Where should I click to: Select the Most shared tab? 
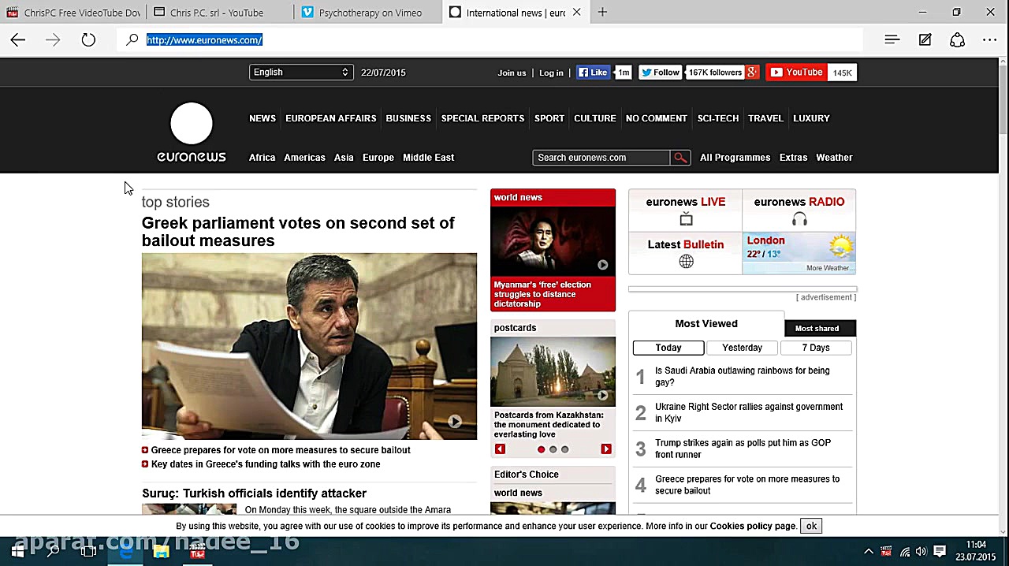[817, 328]
